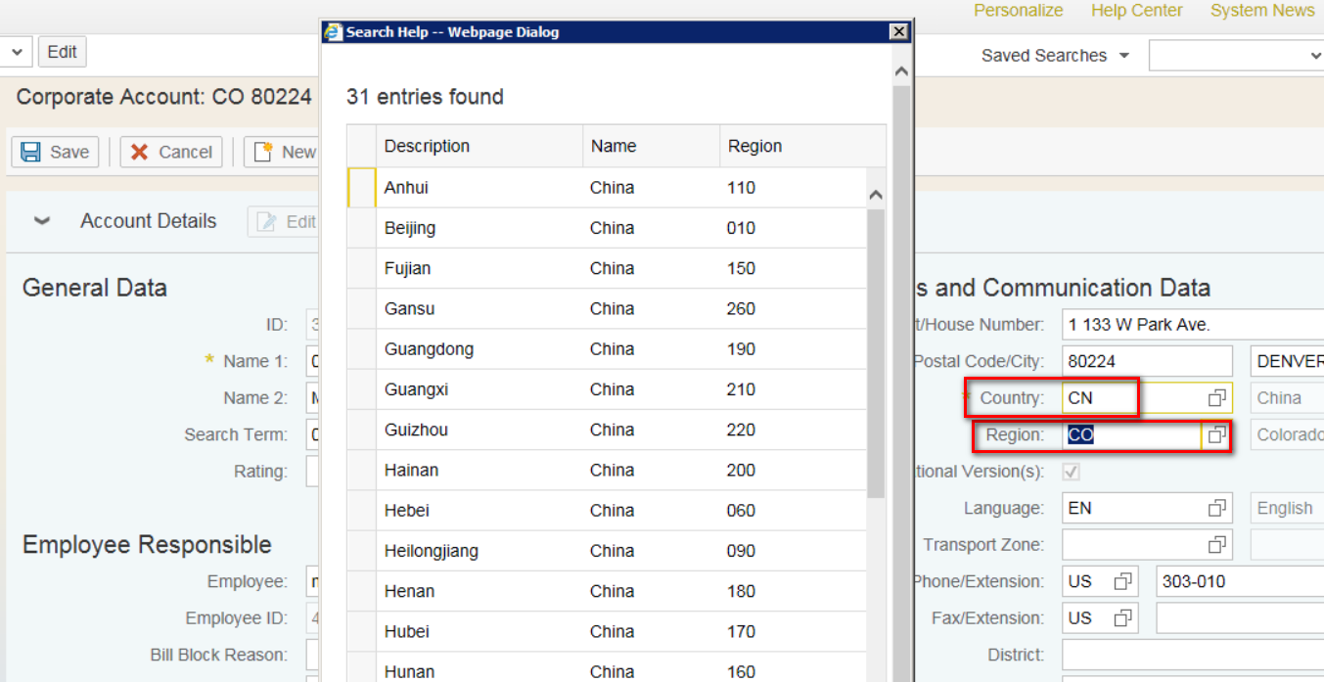Open Phone country code value help icon

coord(1122,581)
